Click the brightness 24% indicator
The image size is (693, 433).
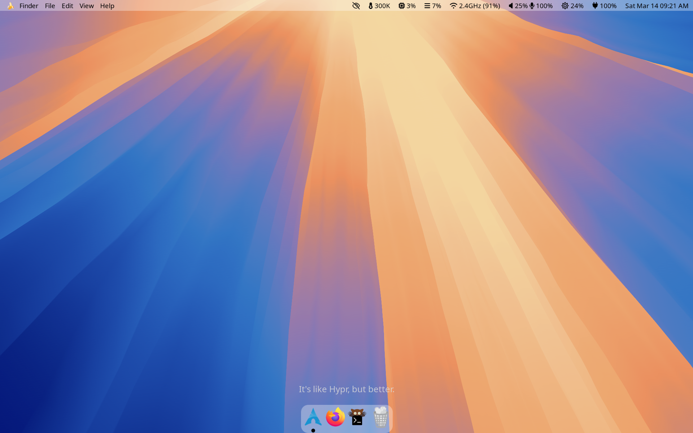[x=572, y=6]
